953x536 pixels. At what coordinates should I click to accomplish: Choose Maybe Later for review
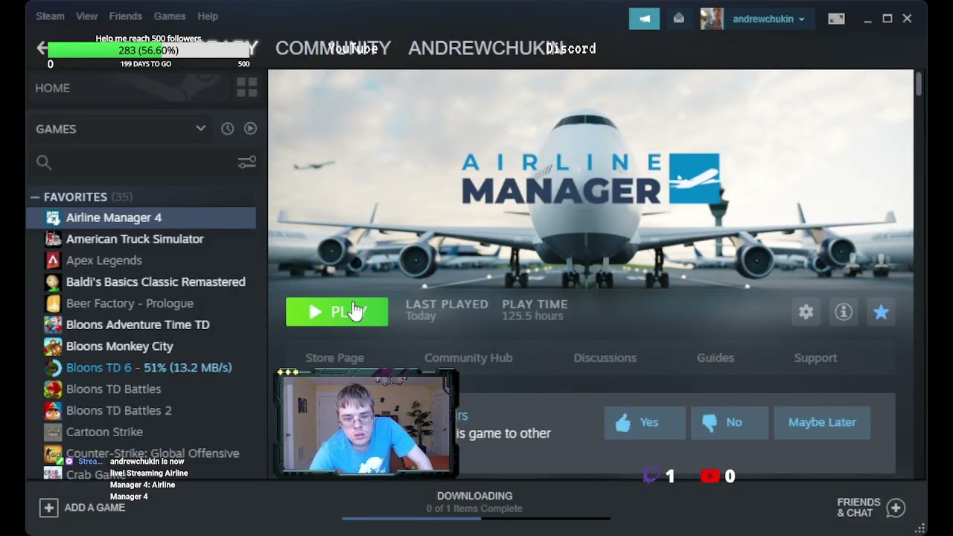[x=822, y=422]
